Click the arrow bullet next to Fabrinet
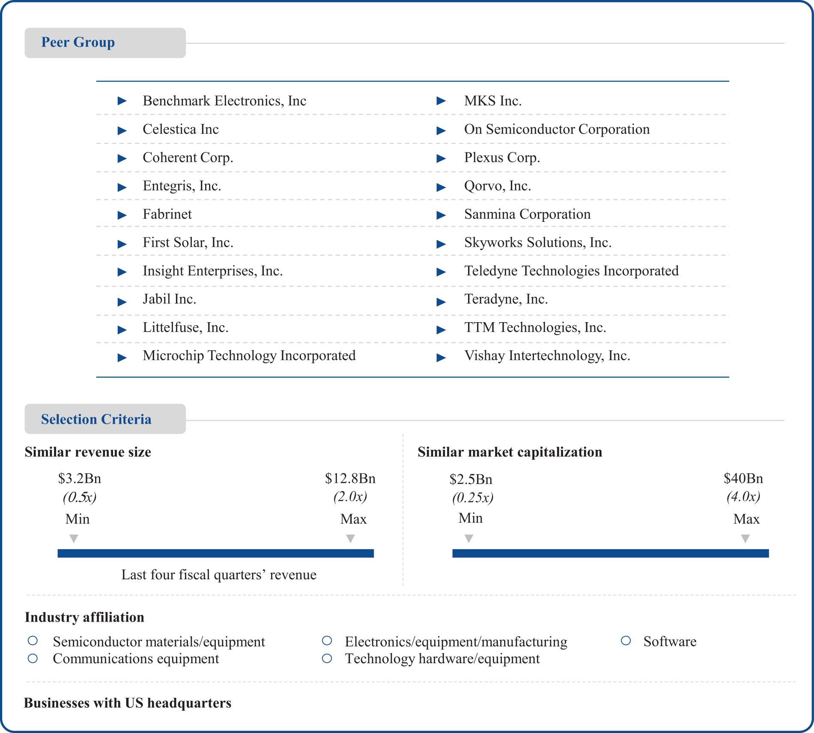 (x=122, y=215)
